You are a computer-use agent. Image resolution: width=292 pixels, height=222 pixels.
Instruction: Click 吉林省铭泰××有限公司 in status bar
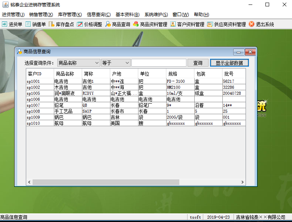pos(261,217)
